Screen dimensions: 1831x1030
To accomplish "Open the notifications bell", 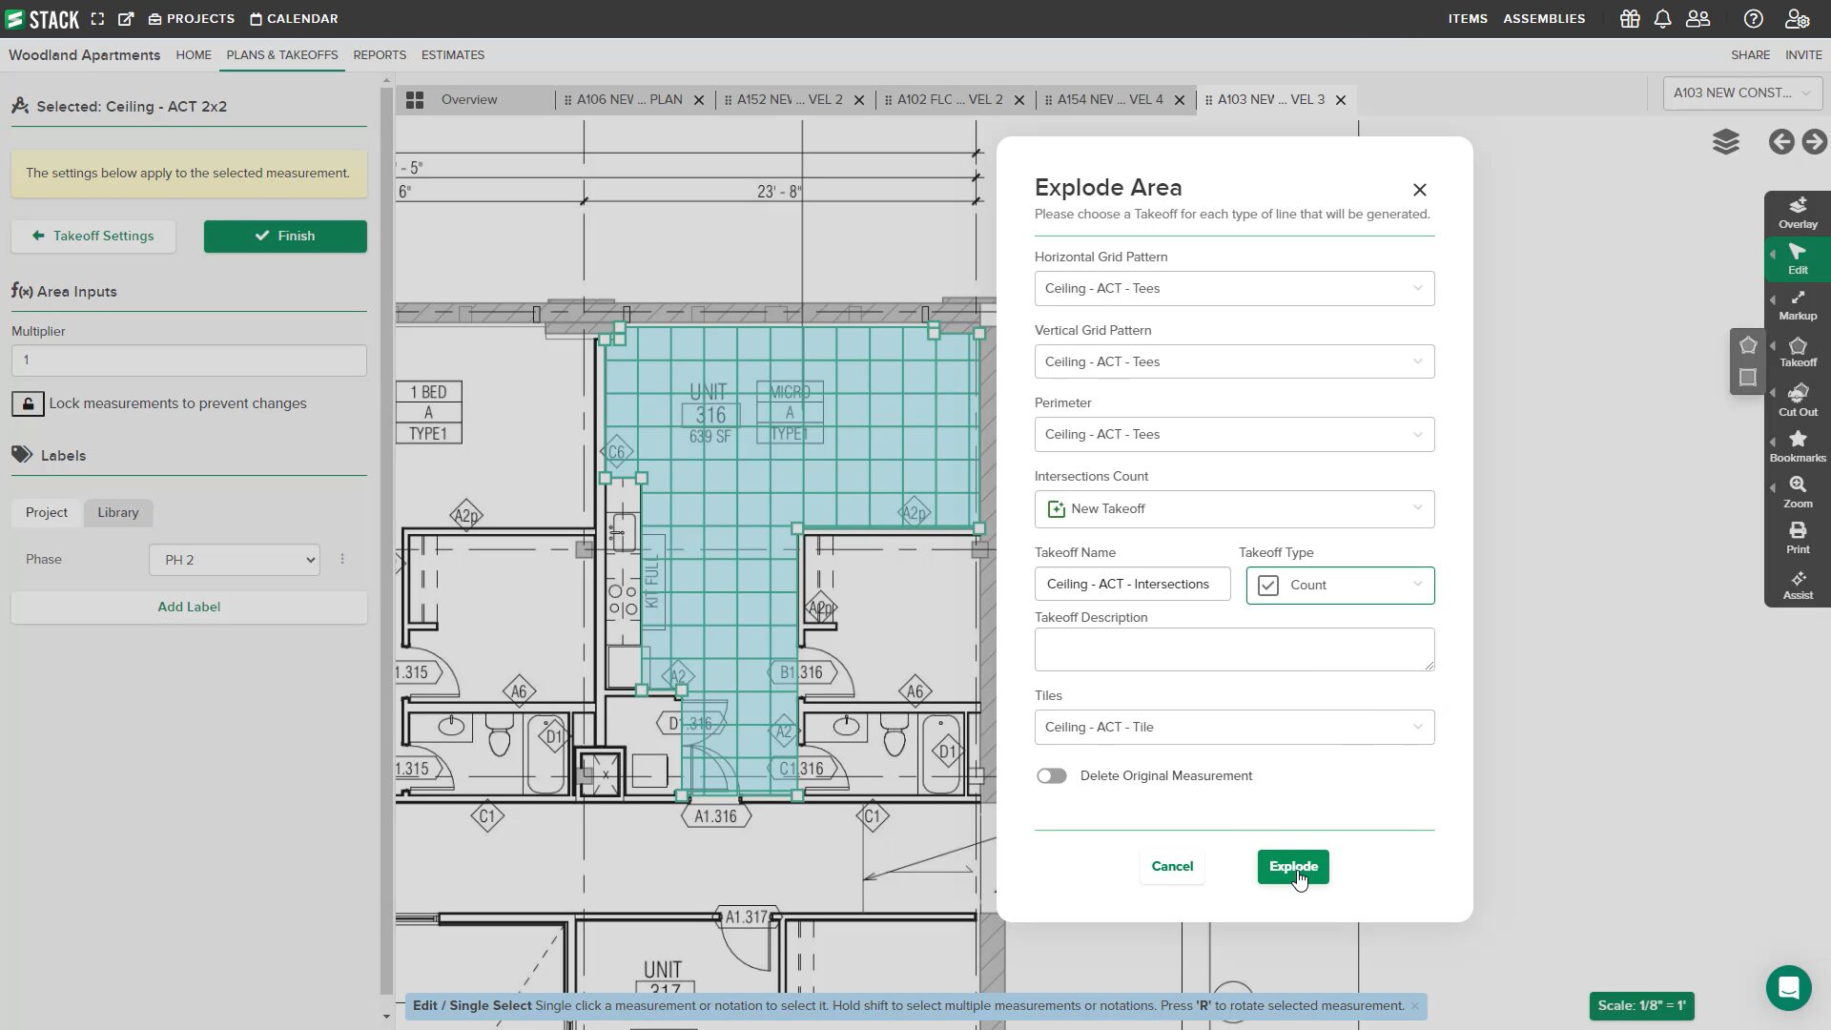I will point(1663,18).
